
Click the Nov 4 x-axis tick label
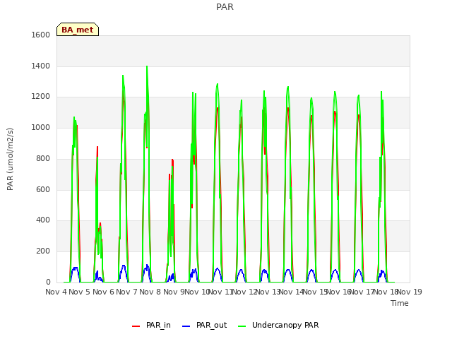click(56, 292)
